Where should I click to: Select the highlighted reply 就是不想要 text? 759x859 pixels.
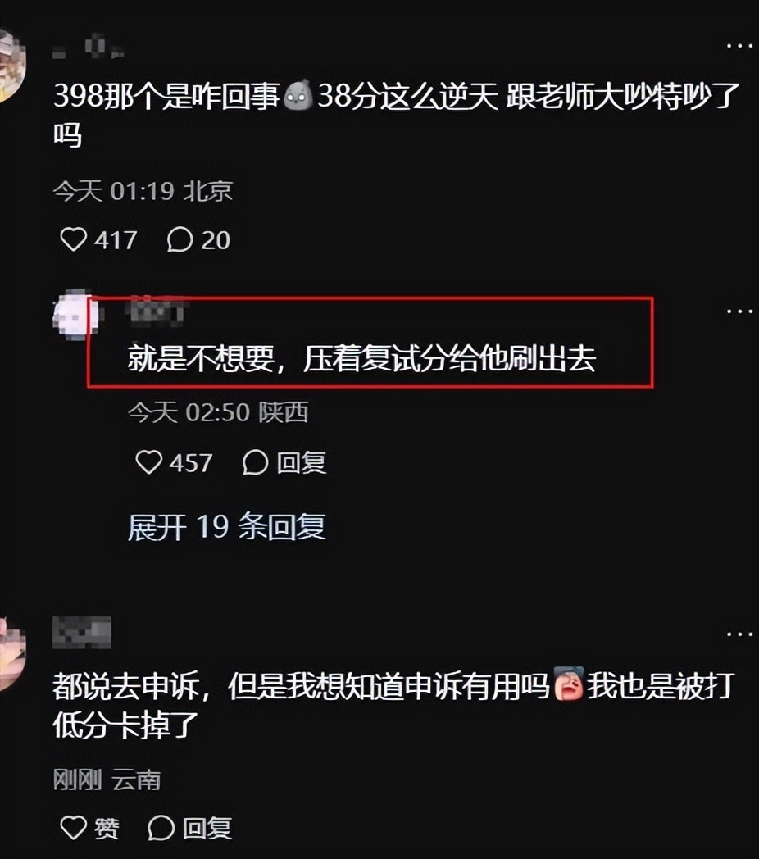tap(361, 359)
